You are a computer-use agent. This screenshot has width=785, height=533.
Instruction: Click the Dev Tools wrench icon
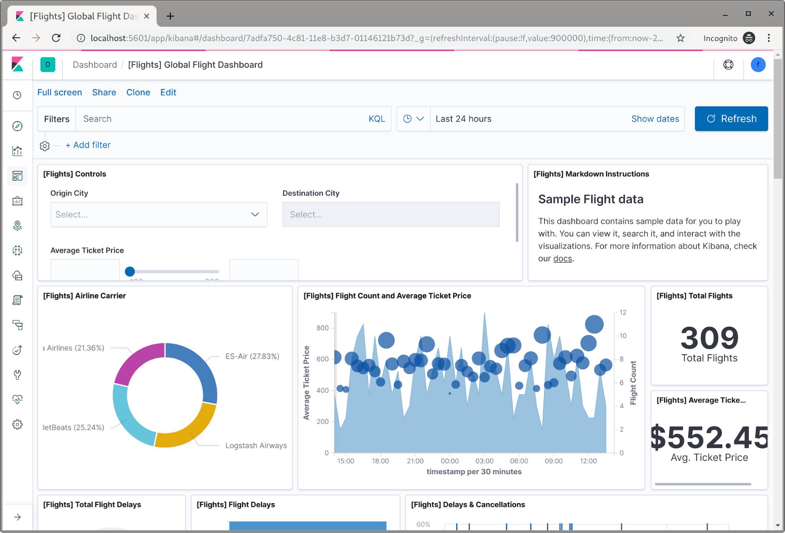click(x=18, y=374)
